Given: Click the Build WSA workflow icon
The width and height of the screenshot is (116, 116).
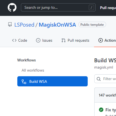Looking at the screenshot, I should 24,82.
